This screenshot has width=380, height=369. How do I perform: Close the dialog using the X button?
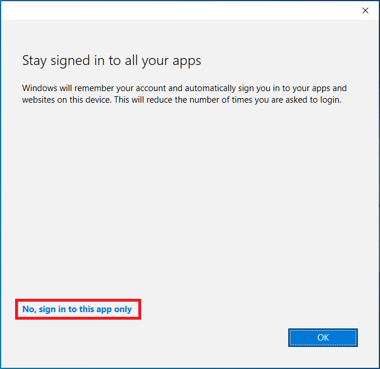click(x=365, y=10)
